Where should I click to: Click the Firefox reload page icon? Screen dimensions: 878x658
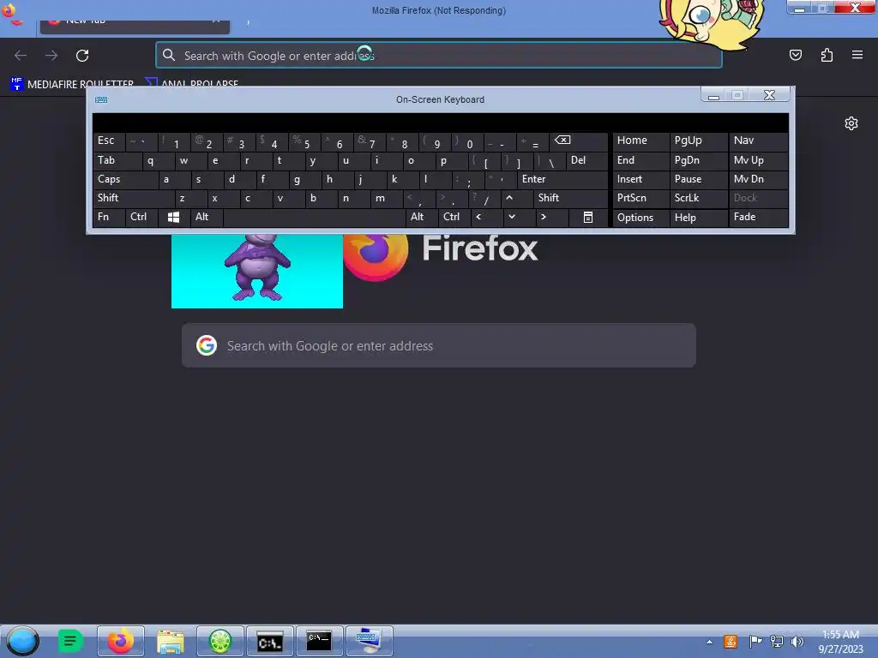tap(82, 56)
